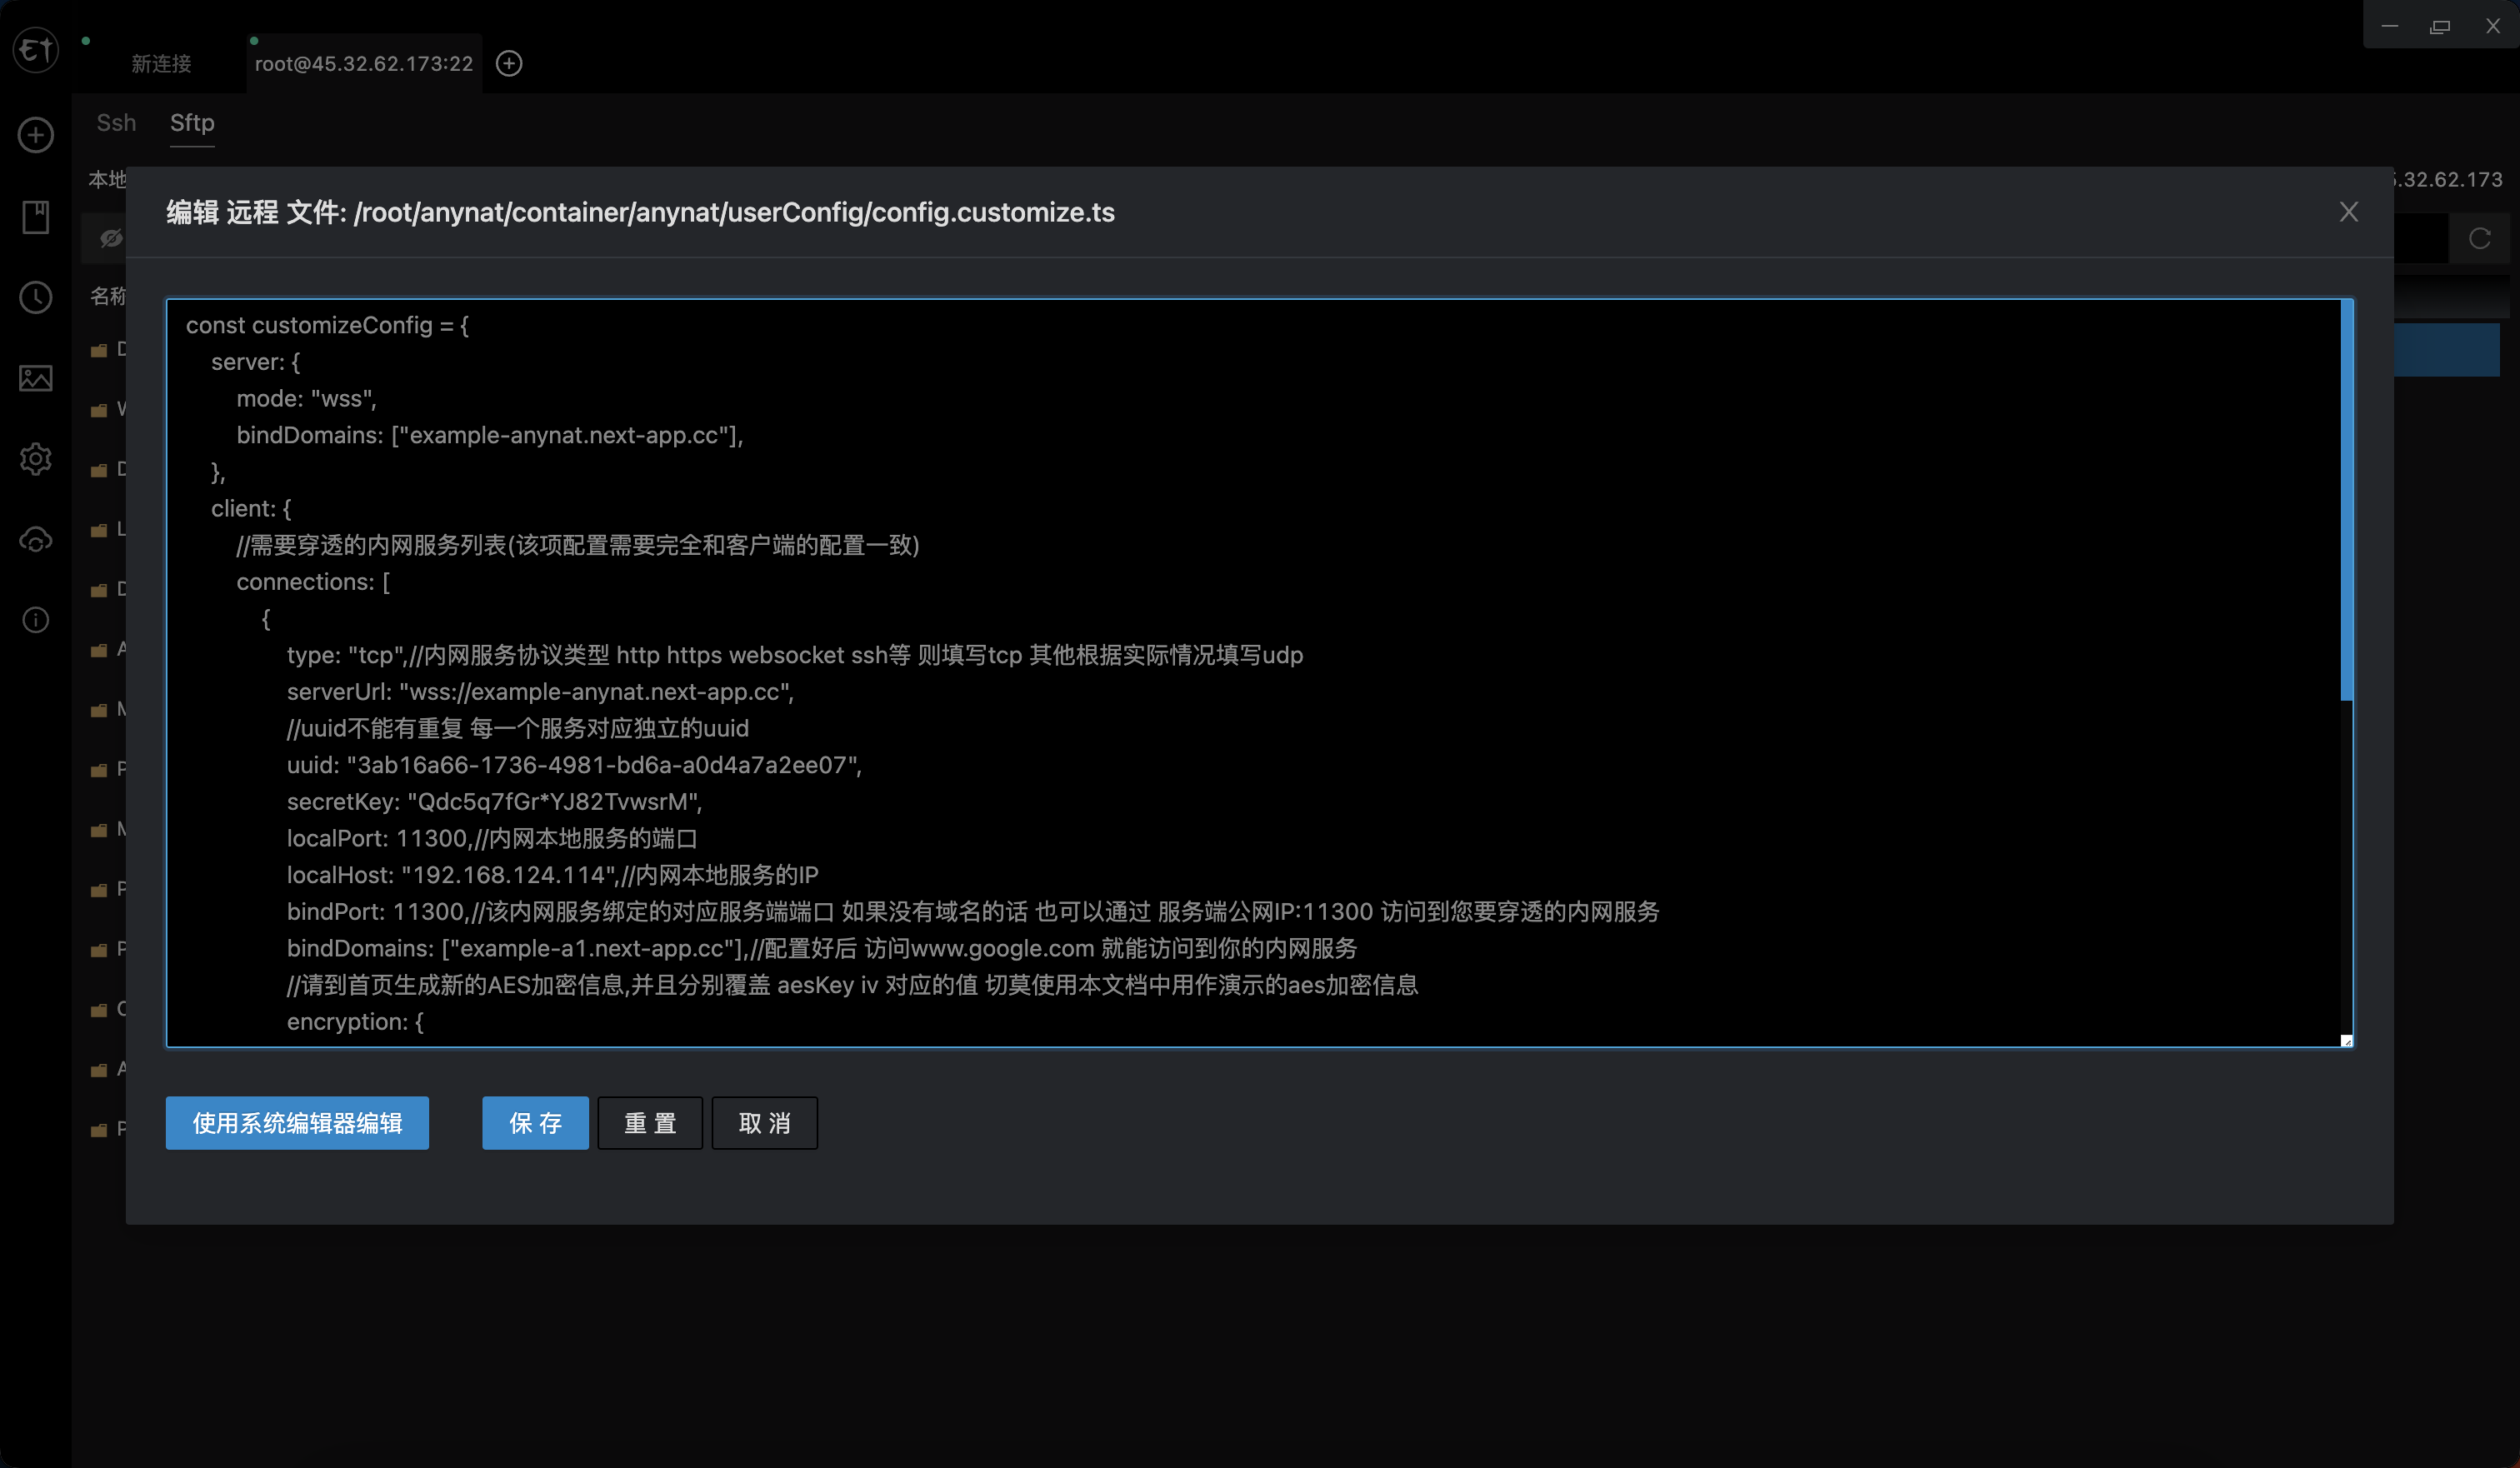Open data sync via the cloud icon
Image resolution: width=2520 pixels, height=1468 pixels.
pyautogui.click(x=35, y=539)
